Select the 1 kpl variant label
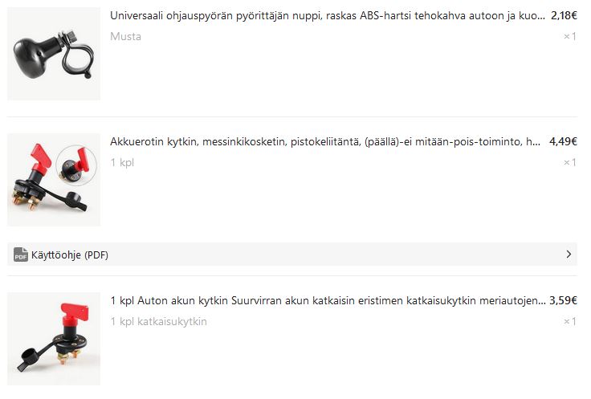 [x=122, y=162]
